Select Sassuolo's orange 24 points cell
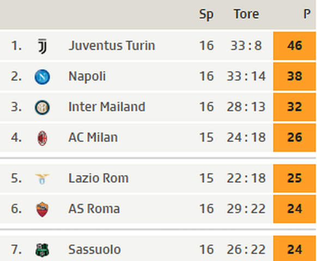317x261 pixels. [294, 248]
